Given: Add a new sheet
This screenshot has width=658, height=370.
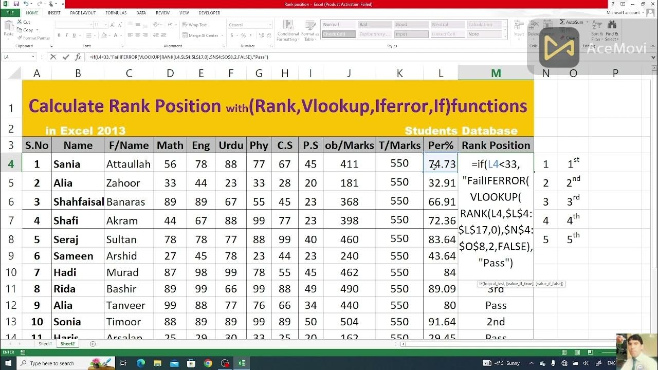Looking at the screenshot, I should 93,344.
